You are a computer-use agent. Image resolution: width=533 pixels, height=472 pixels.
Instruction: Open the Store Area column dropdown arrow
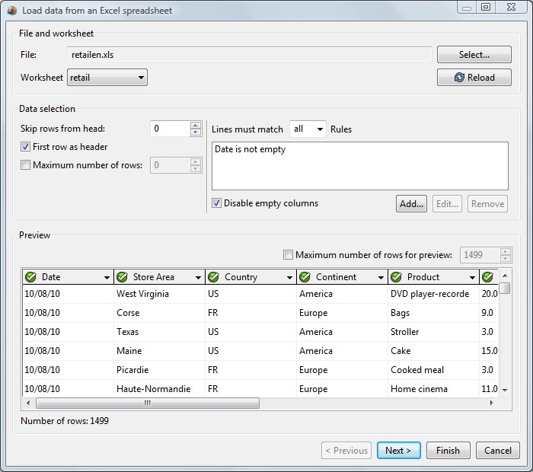coord(198,277)
